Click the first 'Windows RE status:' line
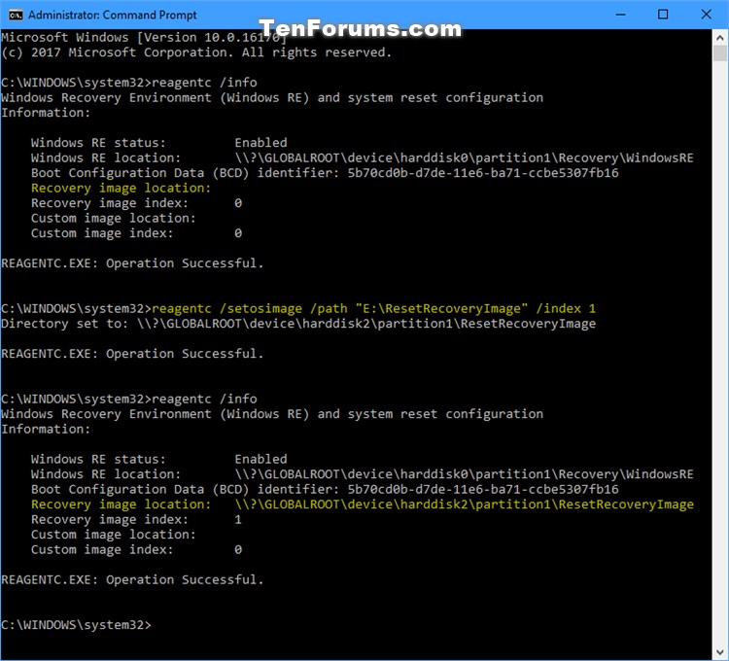The height and width of the screenshot is (661, 729). tap(159, 143)
